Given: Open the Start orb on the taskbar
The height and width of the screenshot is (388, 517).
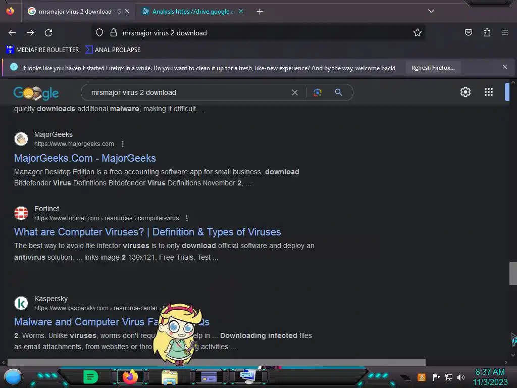Looking at the screenshot, I should (13, 377).
